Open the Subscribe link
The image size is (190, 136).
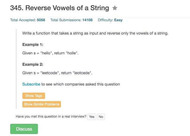(x=31, y=84)
